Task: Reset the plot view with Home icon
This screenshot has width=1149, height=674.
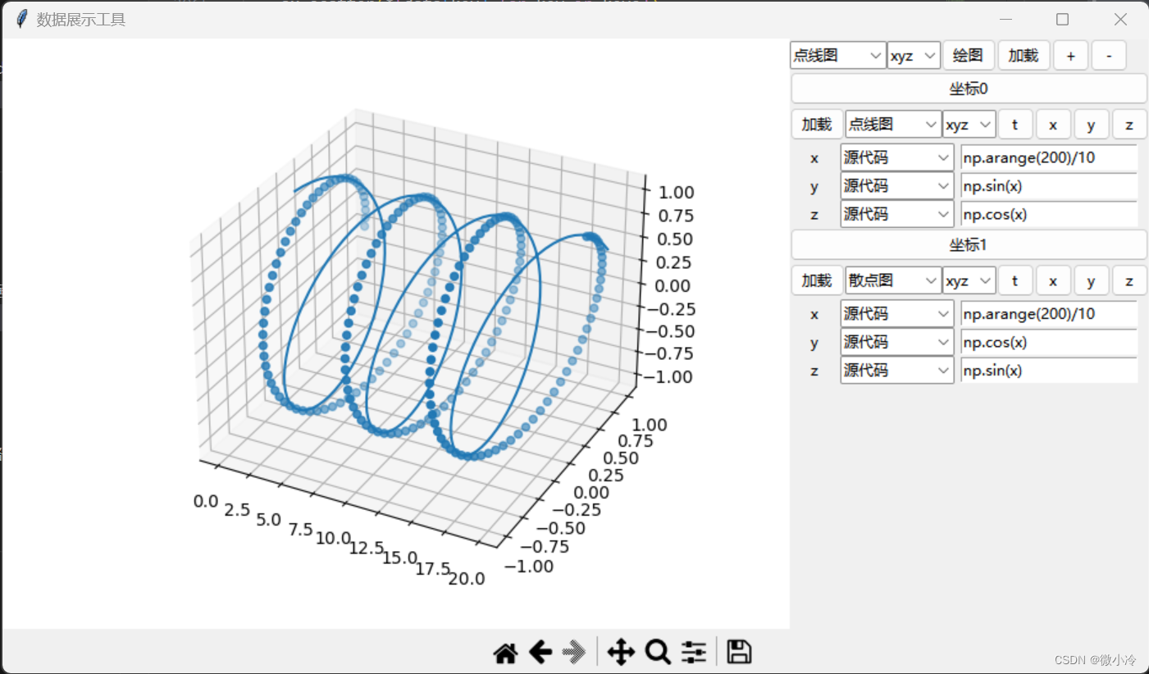Action: tap(505, 653)
